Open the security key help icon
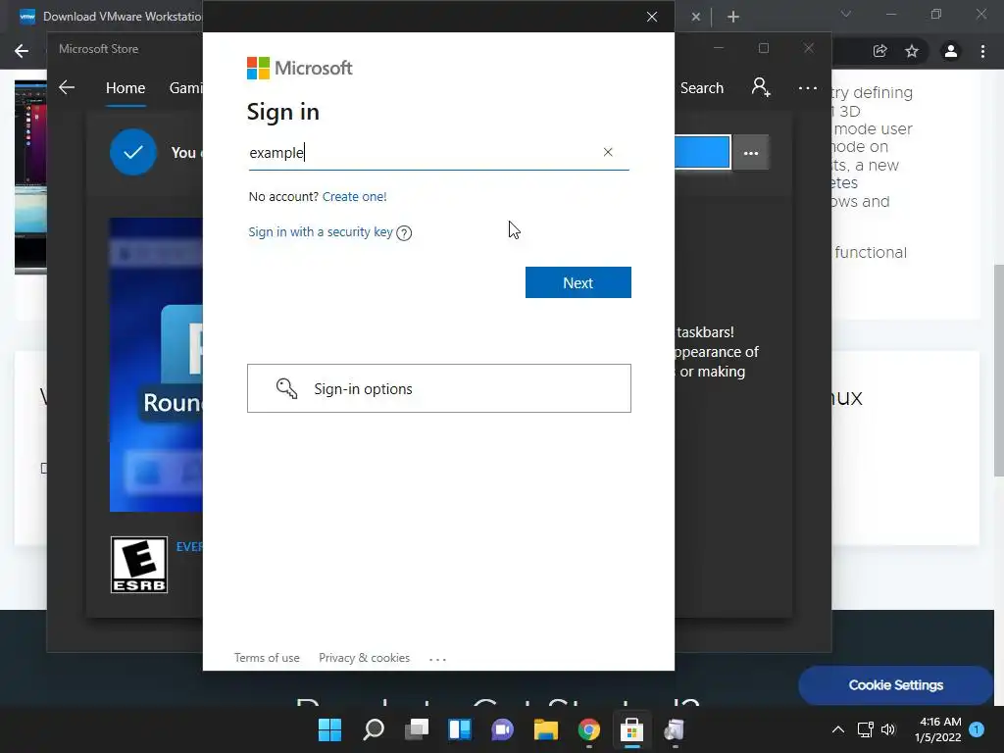This screenshot has height=753, width=1004. (x=404, y=233)
